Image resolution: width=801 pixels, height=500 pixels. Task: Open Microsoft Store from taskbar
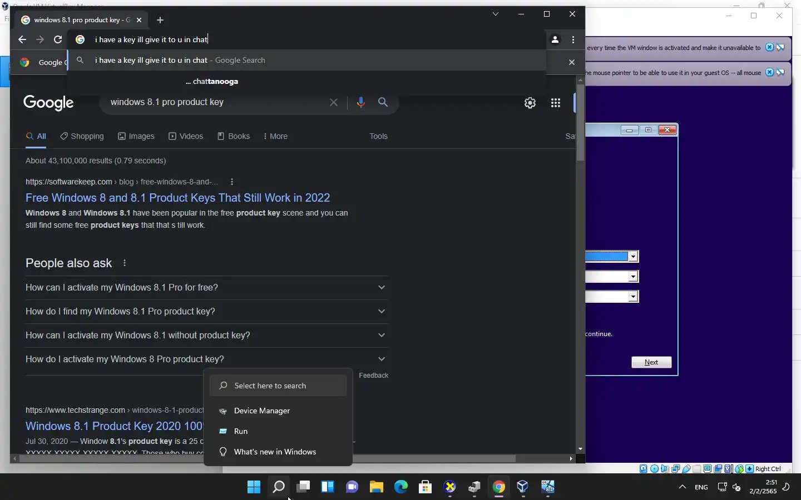click(x=426, y=487)
